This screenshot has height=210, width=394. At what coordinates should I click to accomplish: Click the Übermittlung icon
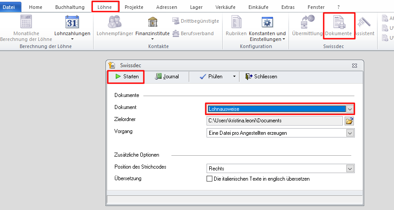pos(308,23)
